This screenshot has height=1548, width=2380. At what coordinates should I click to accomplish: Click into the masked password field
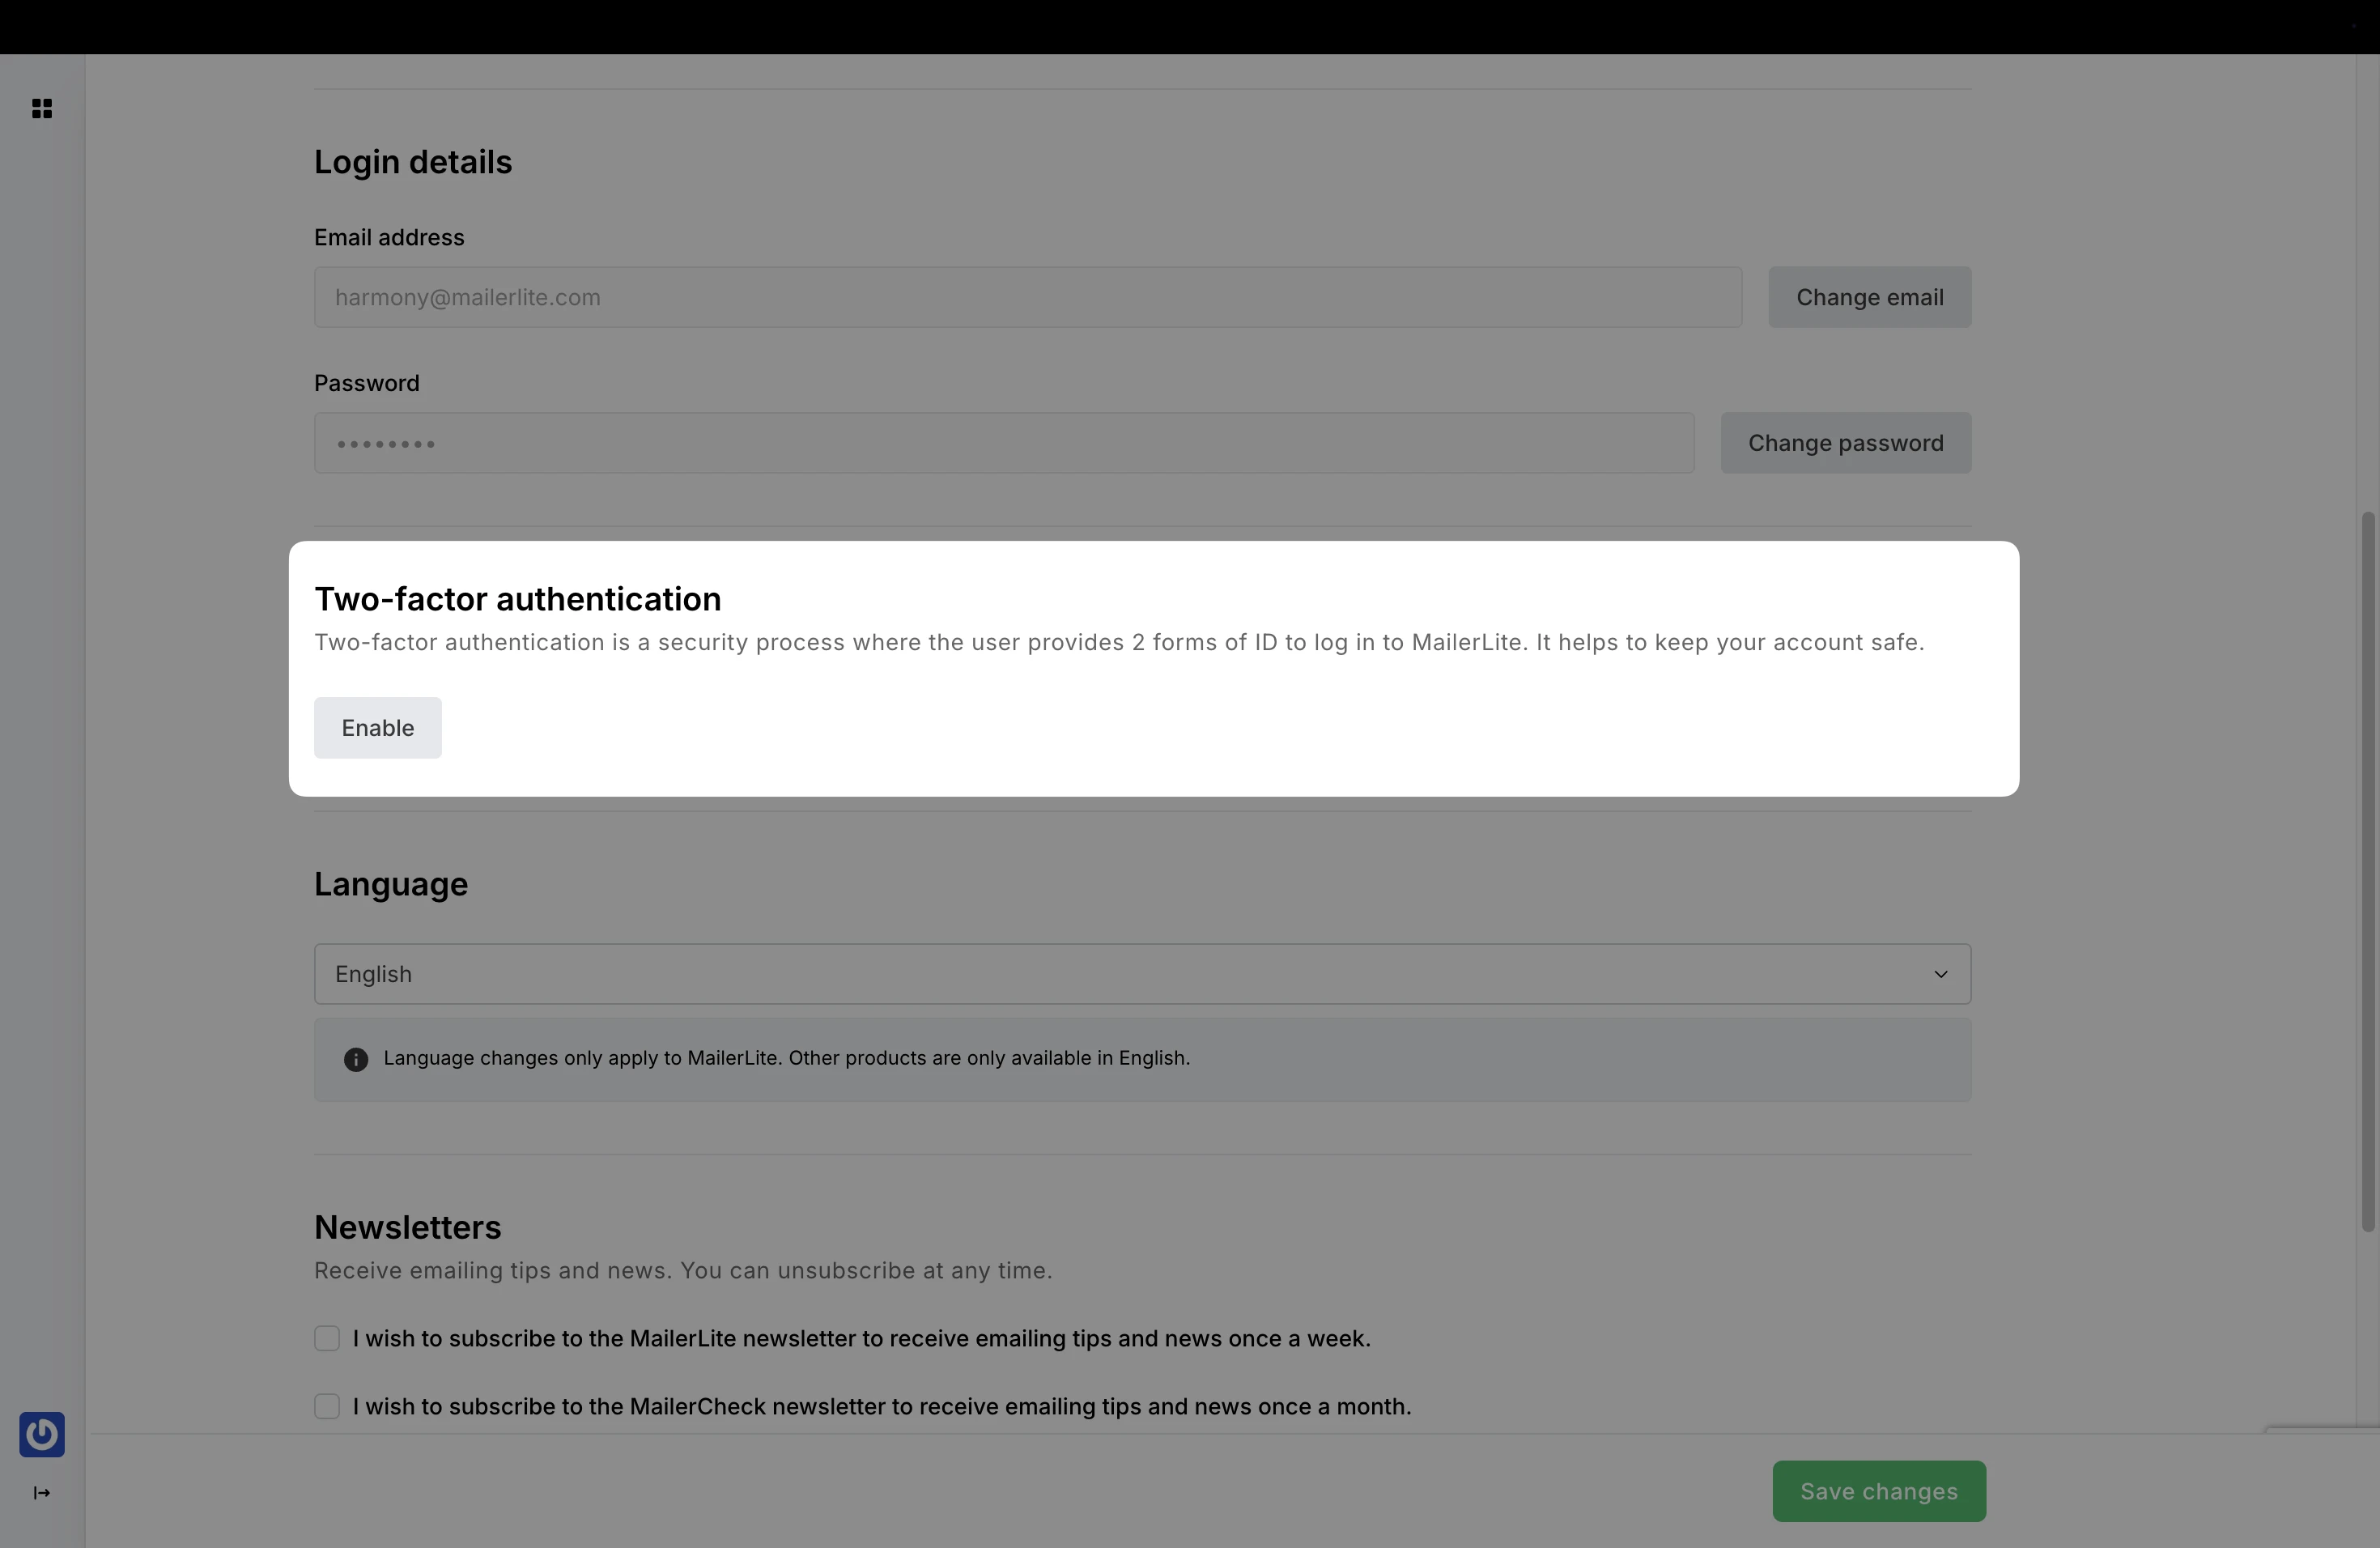coord(1003,443)
